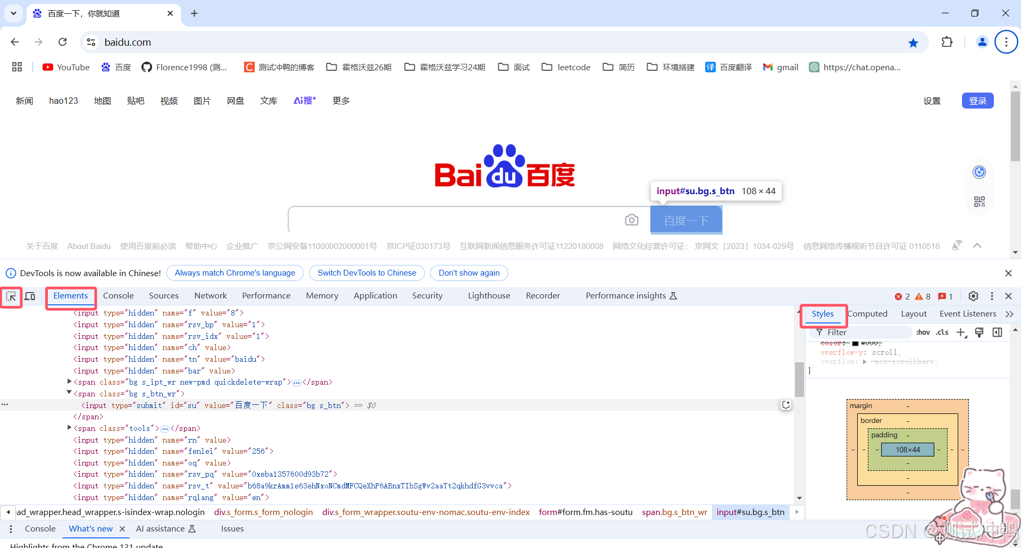This screenshot has width=1021, height=548.
Task: Toggle computed styles sidebar icon
Action: [x=998, y=333]
